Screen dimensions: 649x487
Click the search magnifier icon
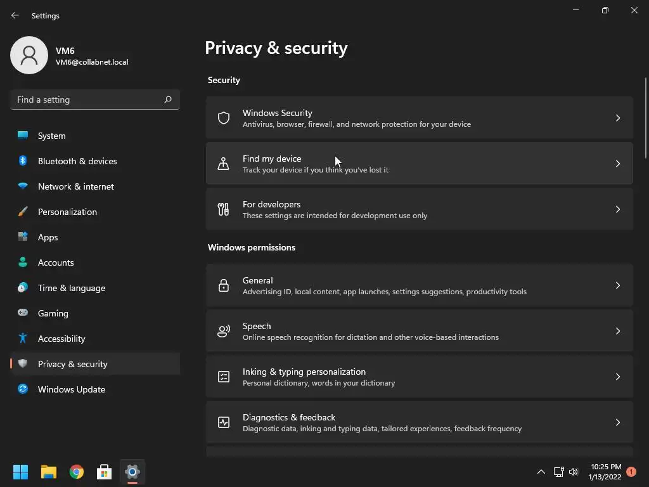click(x=168, y=100)
